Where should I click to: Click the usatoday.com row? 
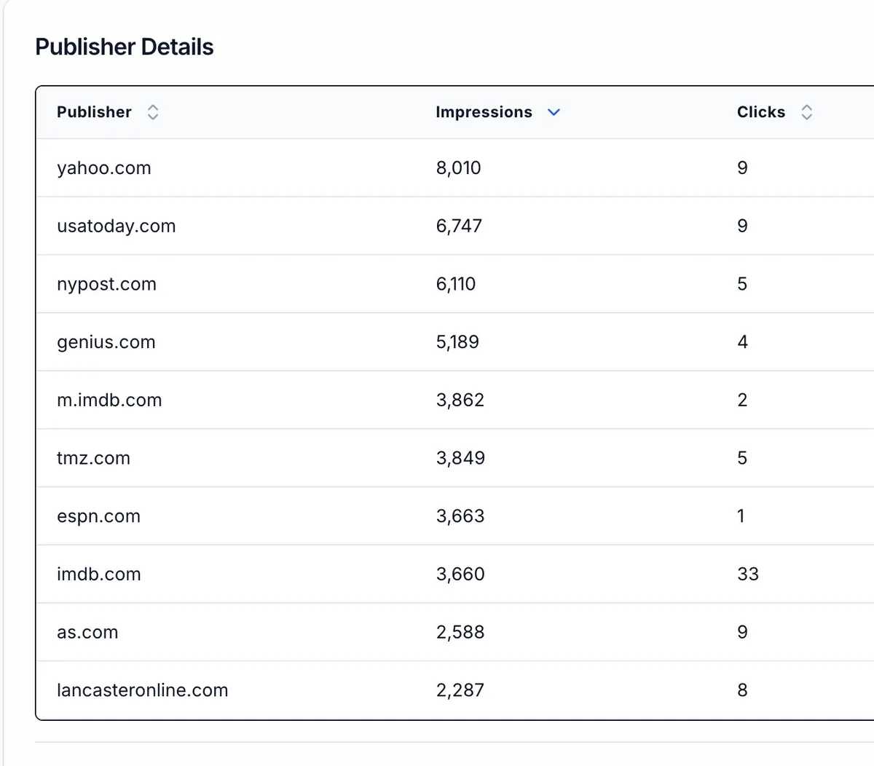pyautogui.click(x=117, y=226)
